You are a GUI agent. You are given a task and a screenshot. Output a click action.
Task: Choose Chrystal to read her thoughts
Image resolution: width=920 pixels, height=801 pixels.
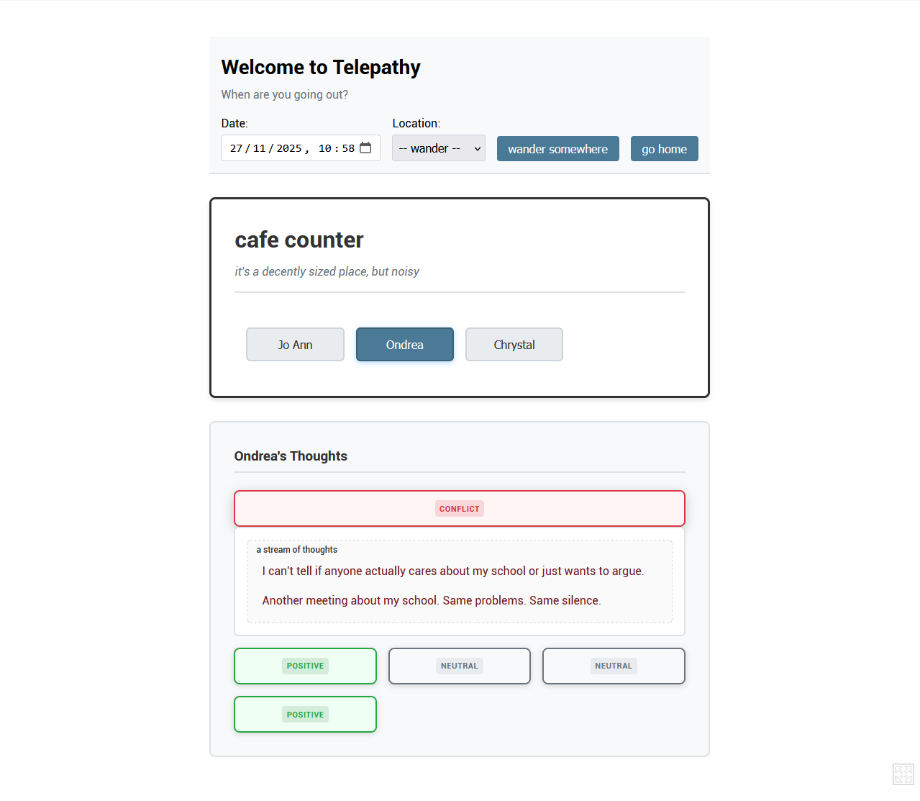point(514,345)
